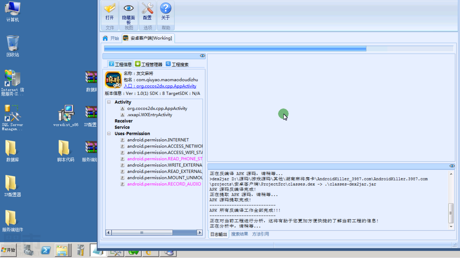Click the package name com.qiuyao.maomaodoudizhu
This screenshot has height=258, width=460.
click(x=167, y=80)
